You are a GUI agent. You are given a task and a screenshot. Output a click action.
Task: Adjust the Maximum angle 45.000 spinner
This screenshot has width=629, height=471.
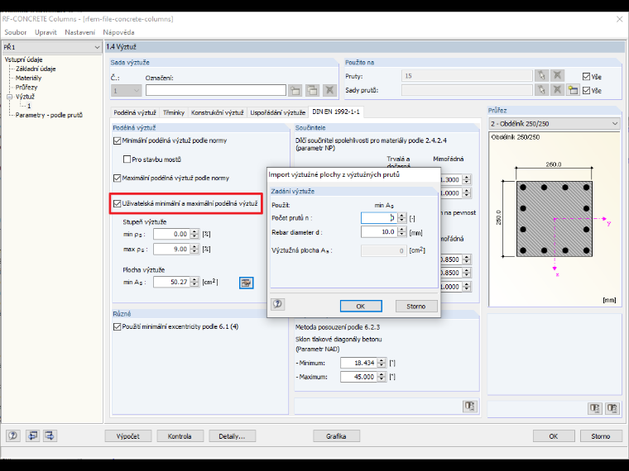click(x=382, y=377)
